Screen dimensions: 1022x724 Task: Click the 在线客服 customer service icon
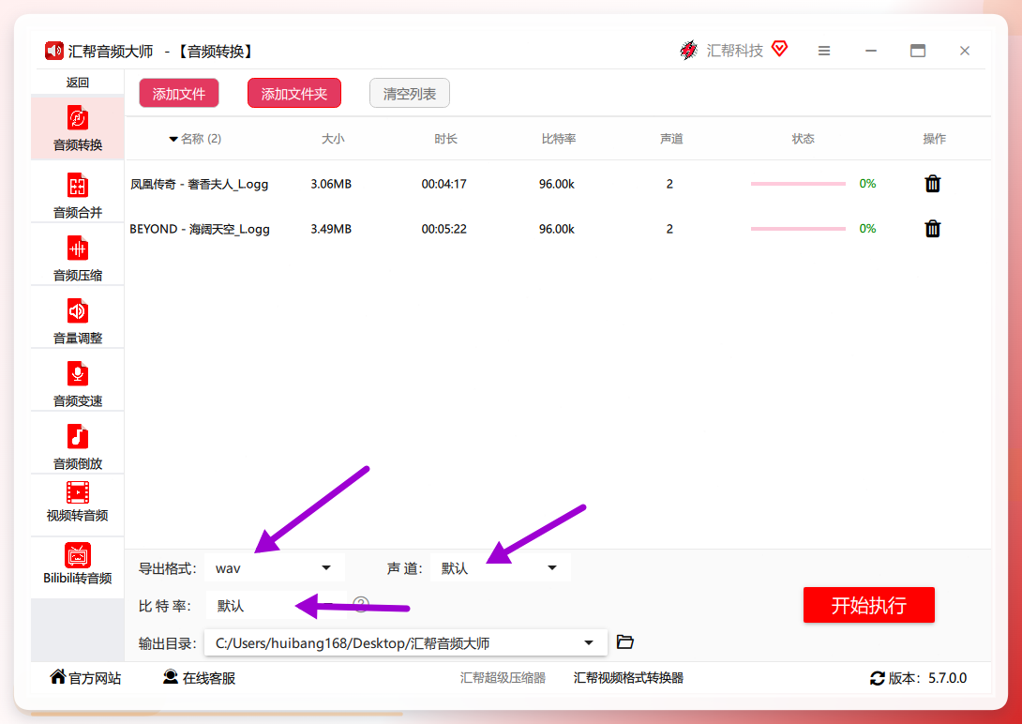click(x=171, y=677)
